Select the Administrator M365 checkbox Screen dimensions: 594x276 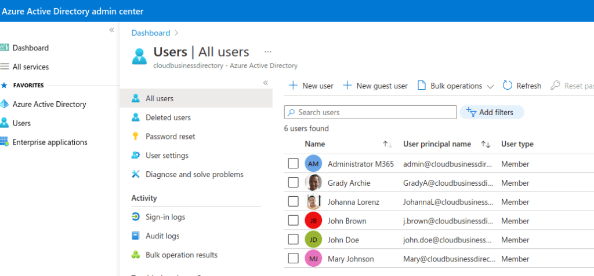[293, 163]
